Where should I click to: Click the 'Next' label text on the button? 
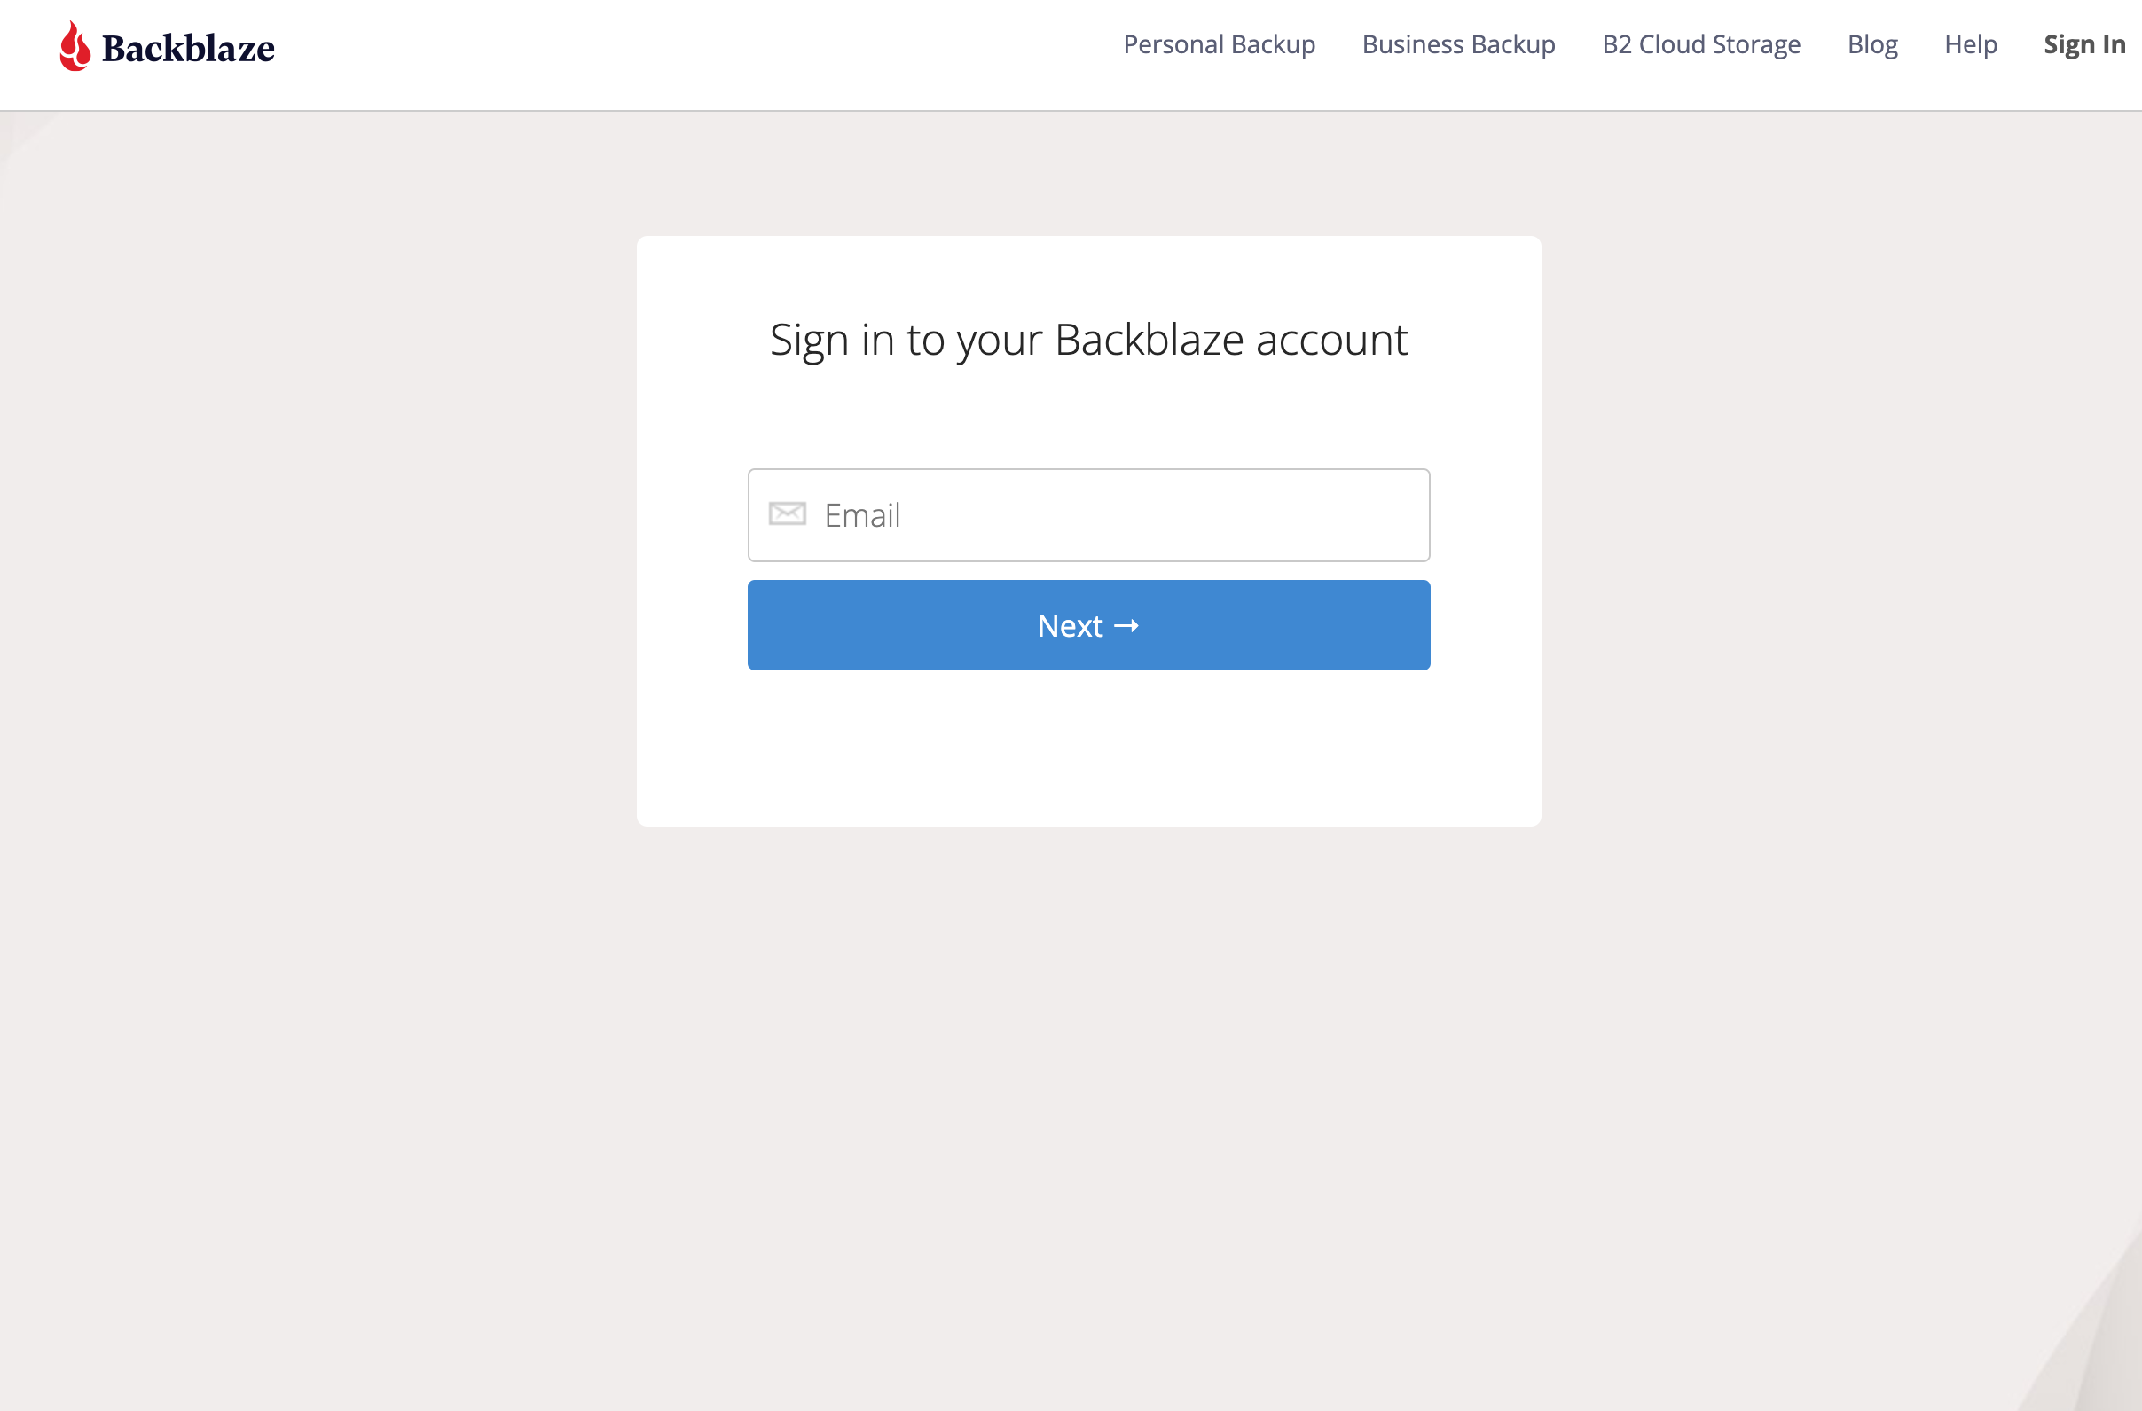click(x=1069, y=625)
